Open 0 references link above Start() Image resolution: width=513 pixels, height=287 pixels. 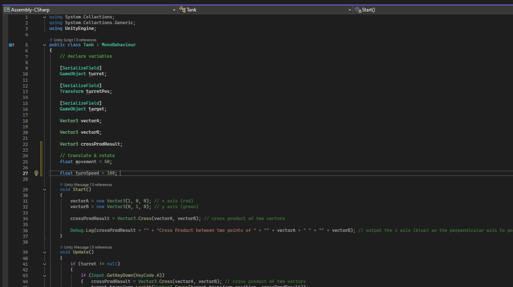(x=102, y=185)
